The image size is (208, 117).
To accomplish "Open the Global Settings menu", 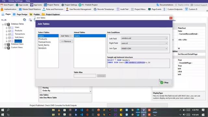I will pyautogui.click(x=15, y=1).
